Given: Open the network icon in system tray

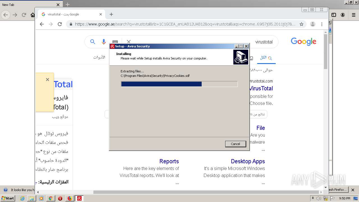Looking at the screenshot, I should point(326,198).
